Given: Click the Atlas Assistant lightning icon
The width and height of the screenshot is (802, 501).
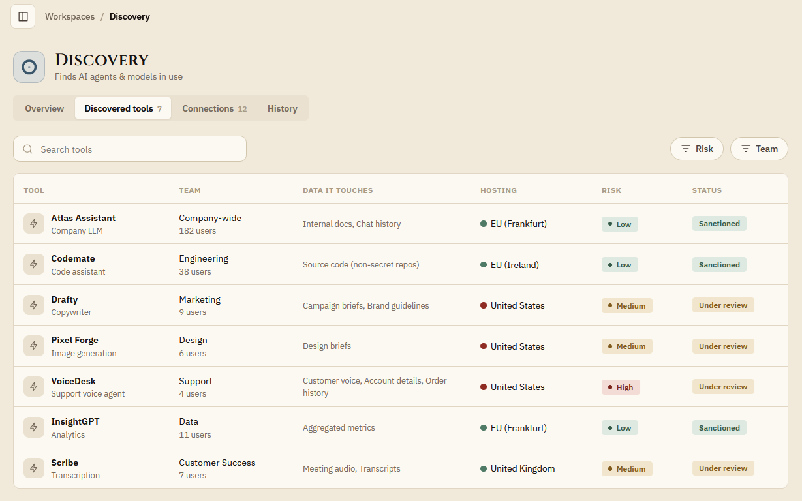Looking at the screenshot, I should coord(34,224).
